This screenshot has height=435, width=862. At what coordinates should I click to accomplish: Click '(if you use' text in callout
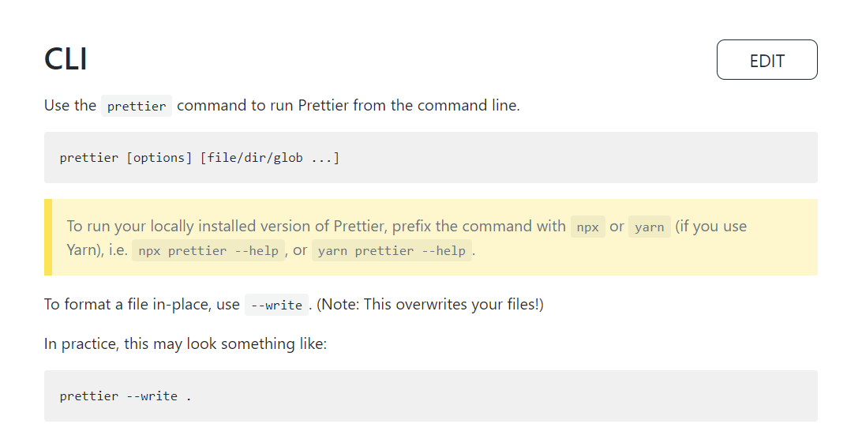click(710, 226)
